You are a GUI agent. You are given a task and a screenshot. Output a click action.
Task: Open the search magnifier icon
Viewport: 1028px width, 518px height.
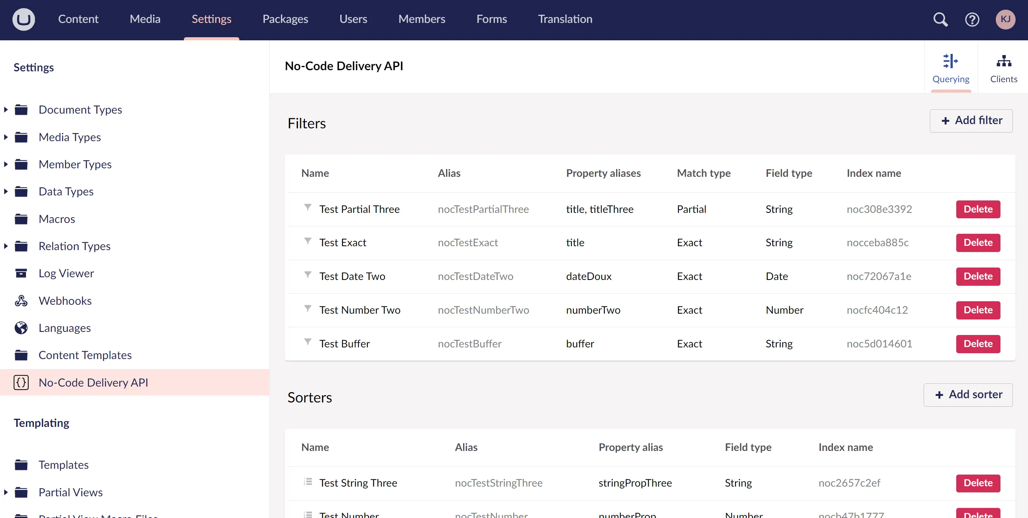coord(940,19)
